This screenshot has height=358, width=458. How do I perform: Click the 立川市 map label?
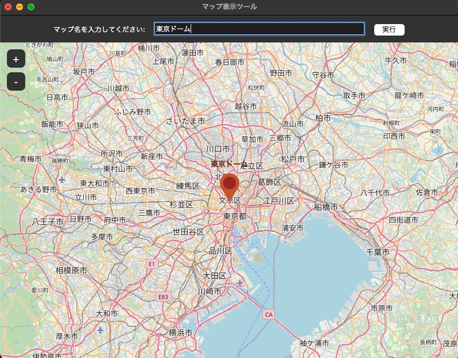click(86, 197)
